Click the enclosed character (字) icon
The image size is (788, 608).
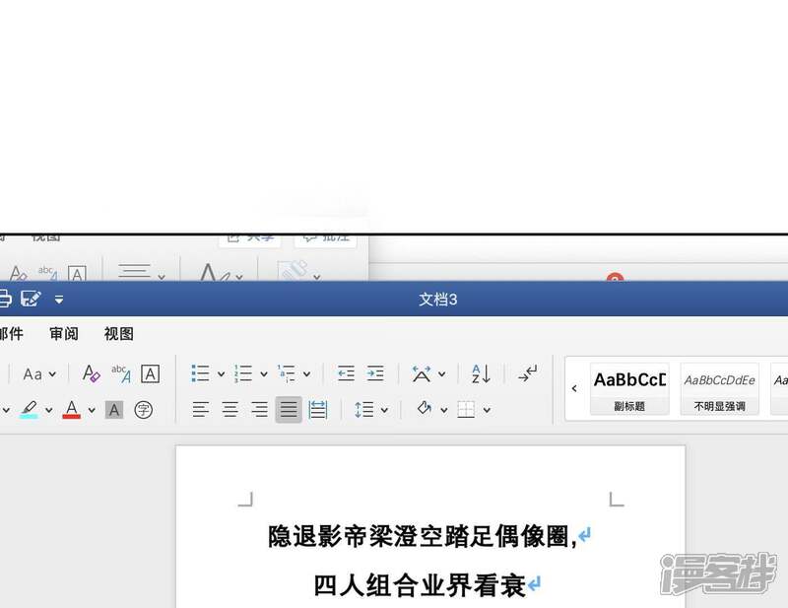144,409
